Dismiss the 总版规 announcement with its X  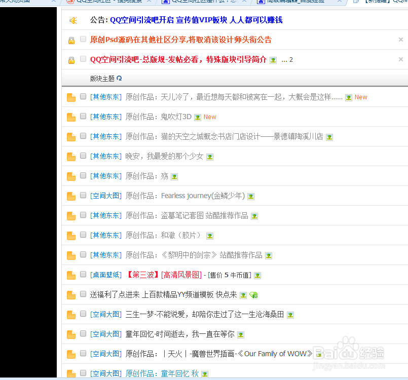401,59
